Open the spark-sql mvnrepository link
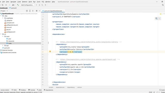Image resolution: width=165 pixels, height=93 pixels. coord(88,59)
